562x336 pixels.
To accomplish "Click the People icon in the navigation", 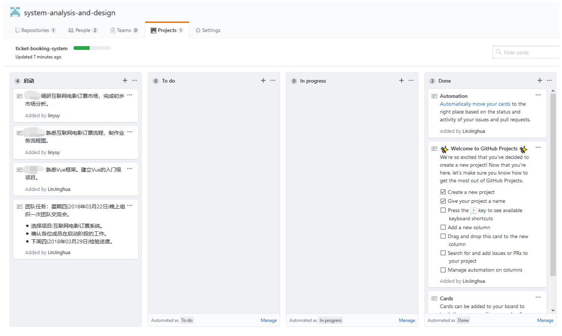I will (x=71, y=30).
